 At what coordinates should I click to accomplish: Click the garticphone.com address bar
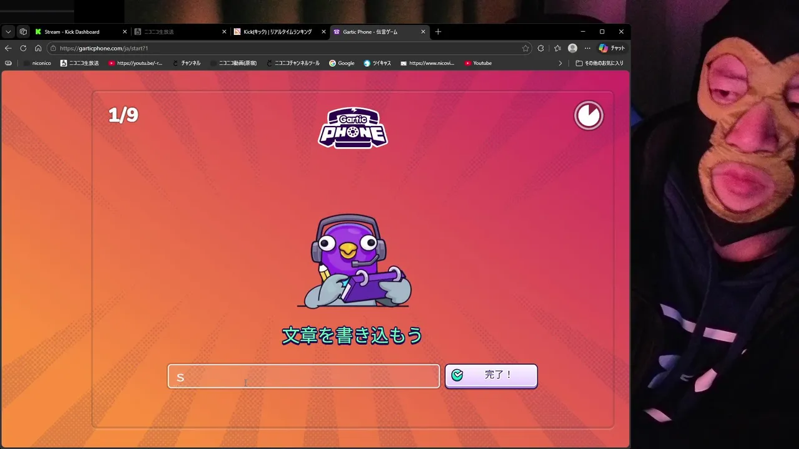[290, 48]
